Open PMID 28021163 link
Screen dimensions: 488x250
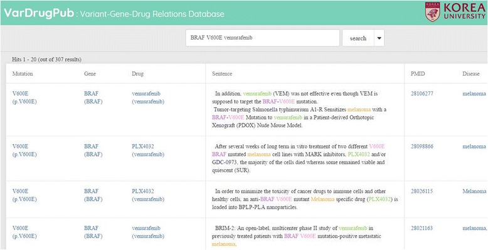[x=422, y=228]
